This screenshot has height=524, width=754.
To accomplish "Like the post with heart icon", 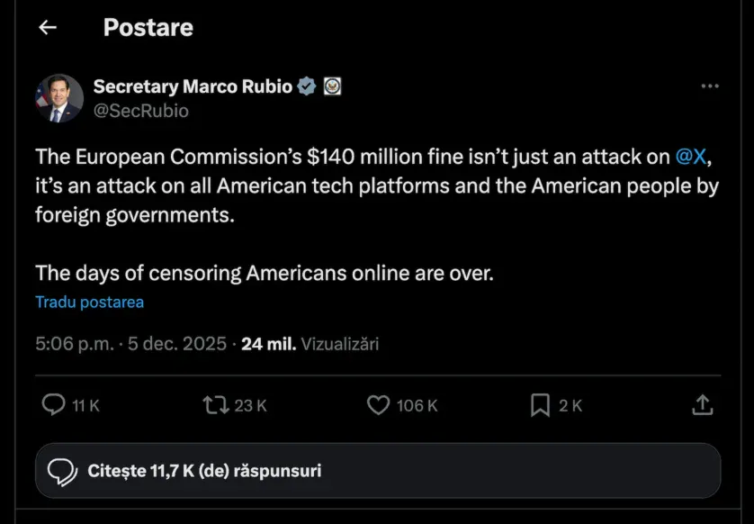I will click(379, 405).
